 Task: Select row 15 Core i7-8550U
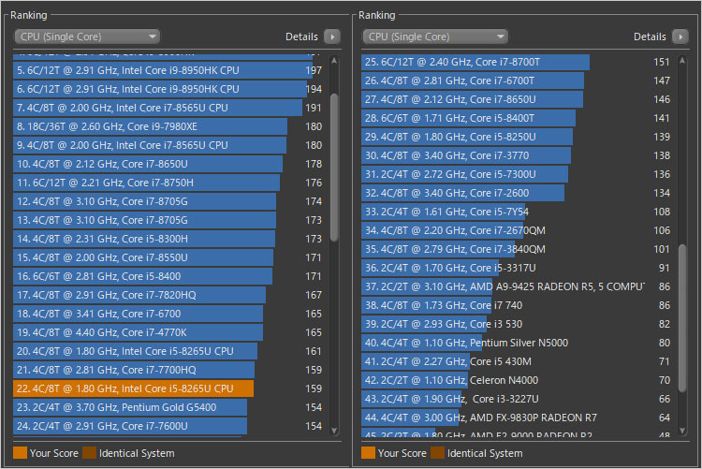pyautogui.click(x=168, y=257)
